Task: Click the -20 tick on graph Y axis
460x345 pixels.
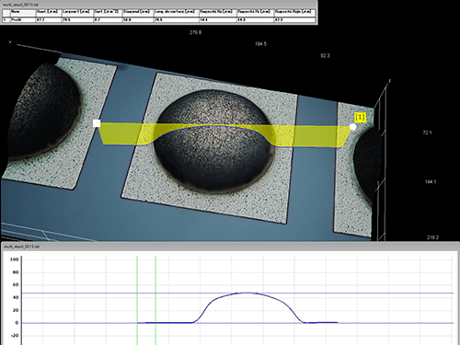Action: tap(15, 336)
